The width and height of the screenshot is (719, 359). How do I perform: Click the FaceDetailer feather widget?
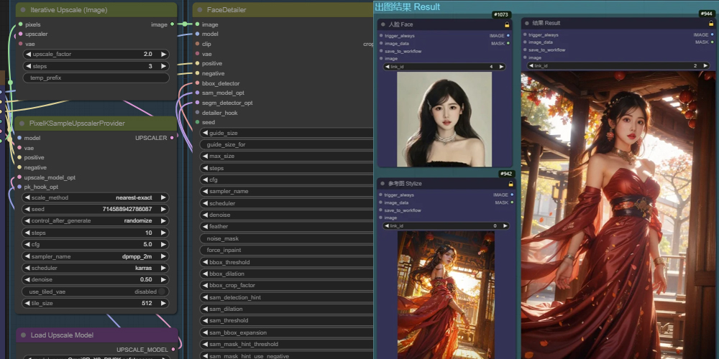coord(287,226)
